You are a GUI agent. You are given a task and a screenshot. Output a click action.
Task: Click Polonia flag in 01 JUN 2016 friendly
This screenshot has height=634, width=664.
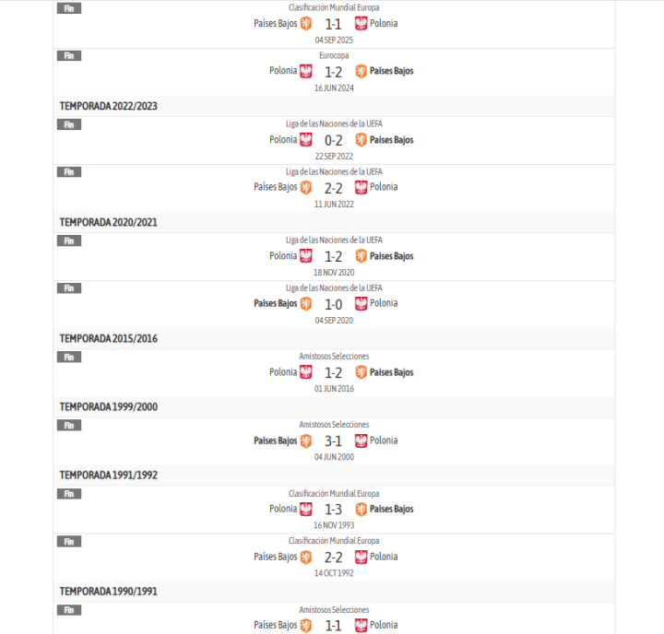pos(306,372)
